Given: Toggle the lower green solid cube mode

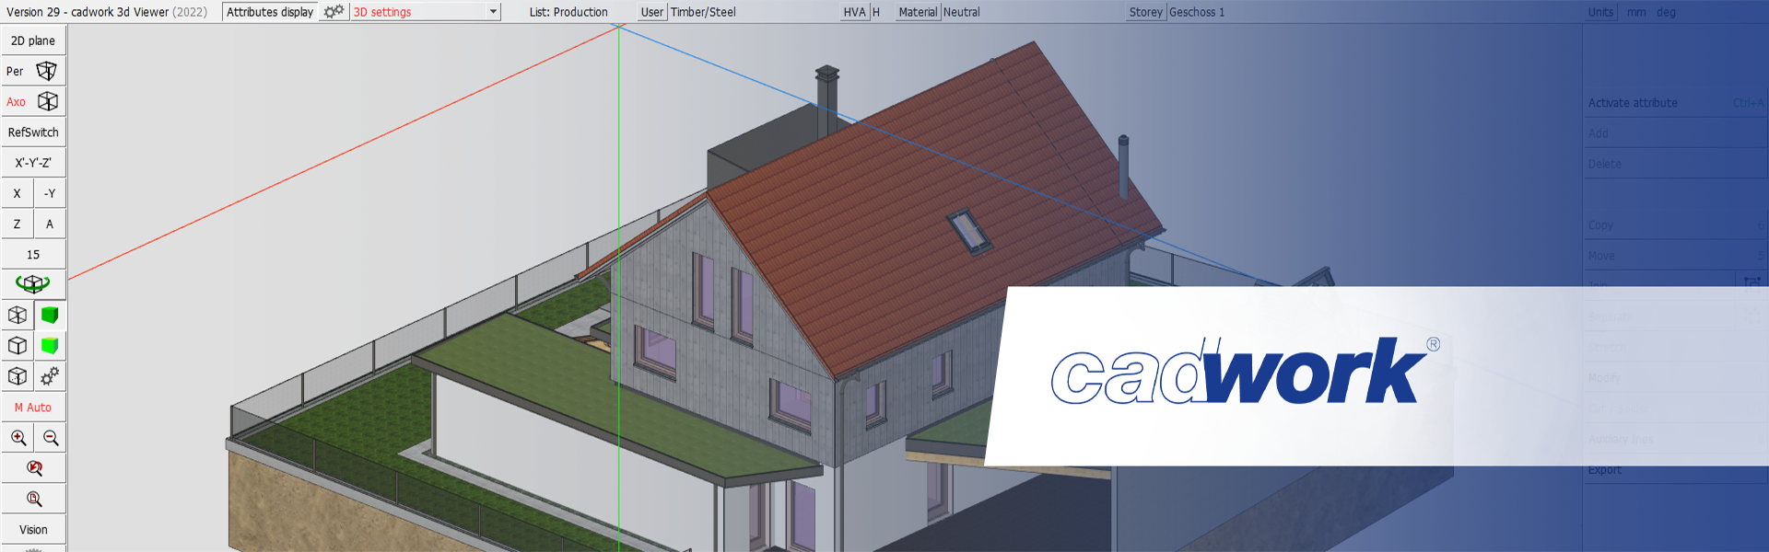Looking at the screenshot, I should pyautogui.click(x=50, y=346).
